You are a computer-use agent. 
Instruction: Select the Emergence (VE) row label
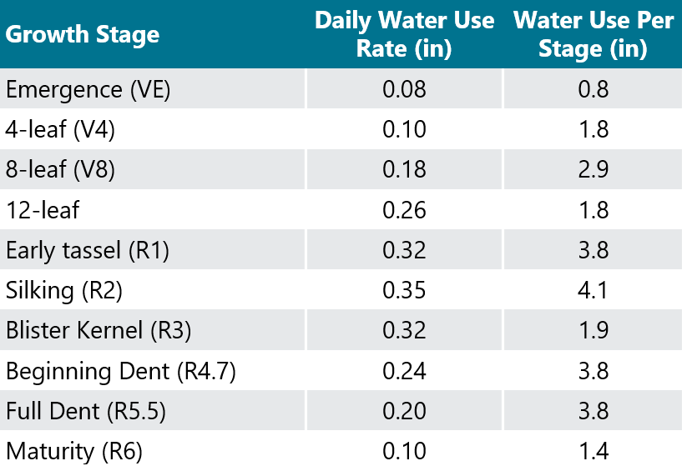point(88,89)
